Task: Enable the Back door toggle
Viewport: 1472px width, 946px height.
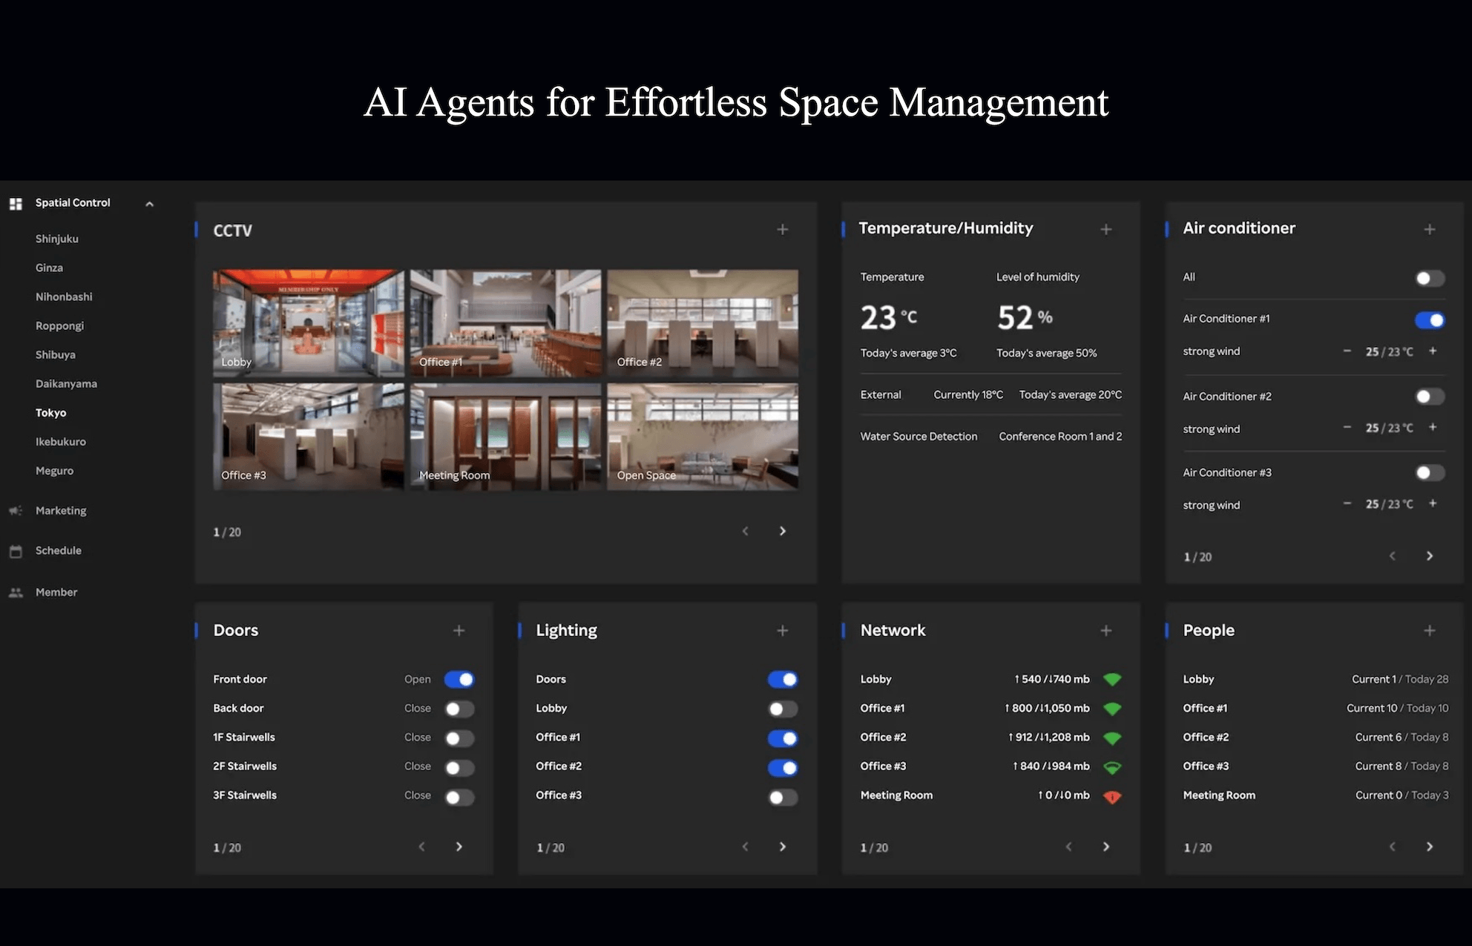Action: (x=459, y=709)
